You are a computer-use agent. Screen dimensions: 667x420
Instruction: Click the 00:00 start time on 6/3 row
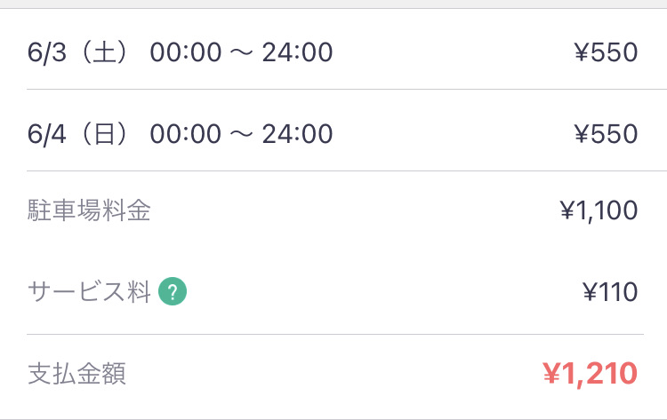coord(184,52)
